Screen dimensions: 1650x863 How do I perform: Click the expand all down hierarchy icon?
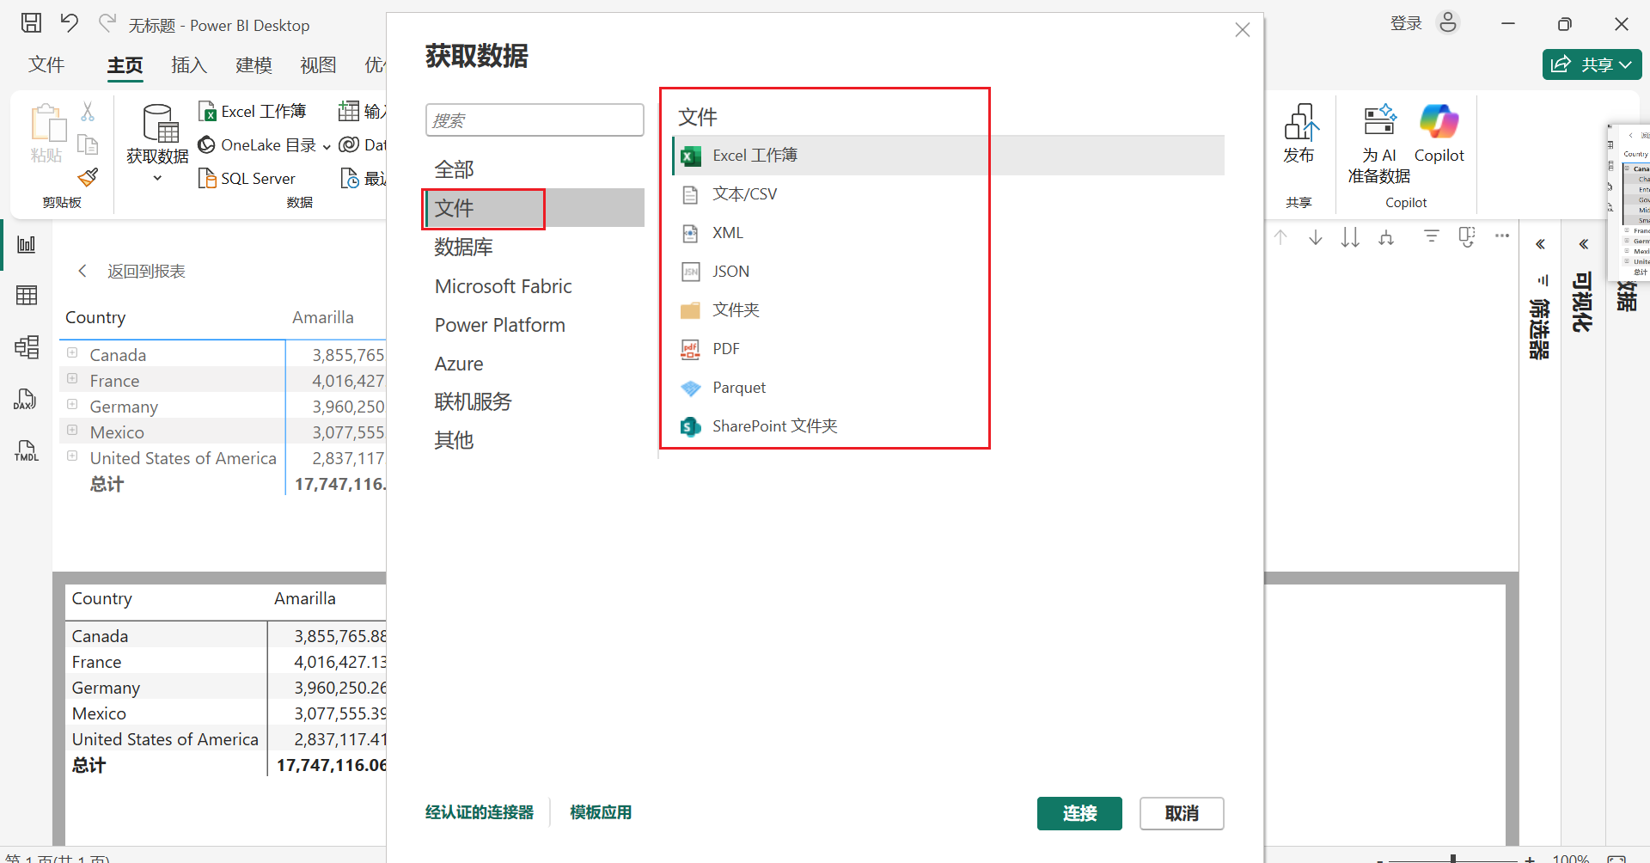click(x=1386, y=237)
